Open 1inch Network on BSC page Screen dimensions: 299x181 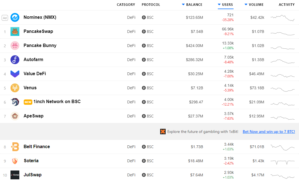(57, 102)
